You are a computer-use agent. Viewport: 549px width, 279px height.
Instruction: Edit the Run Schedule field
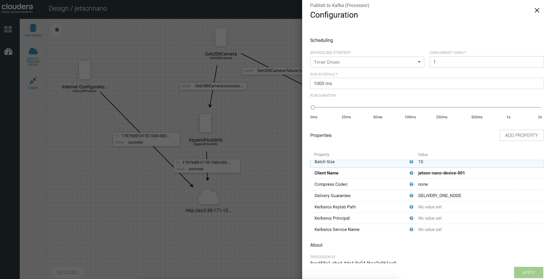pos(427,84)
